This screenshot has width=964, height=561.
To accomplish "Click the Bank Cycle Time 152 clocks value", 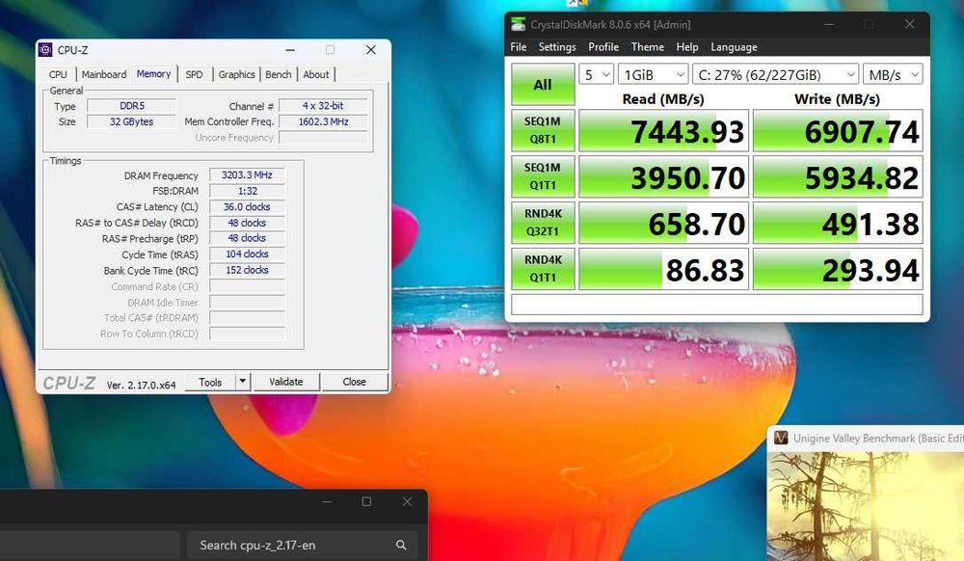I will click(247, 270).
